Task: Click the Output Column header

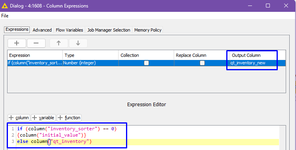Action: click(258, 55)
